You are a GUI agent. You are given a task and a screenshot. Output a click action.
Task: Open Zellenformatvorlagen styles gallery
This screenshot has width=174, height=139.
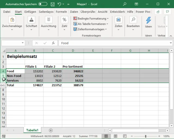click(90, 29)
